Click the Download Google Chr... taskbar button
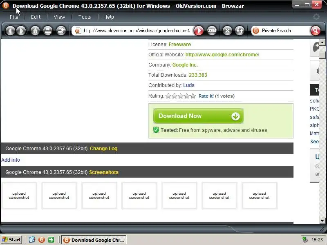The height and width of the screenshot is (245, 327). coord(94,240)
